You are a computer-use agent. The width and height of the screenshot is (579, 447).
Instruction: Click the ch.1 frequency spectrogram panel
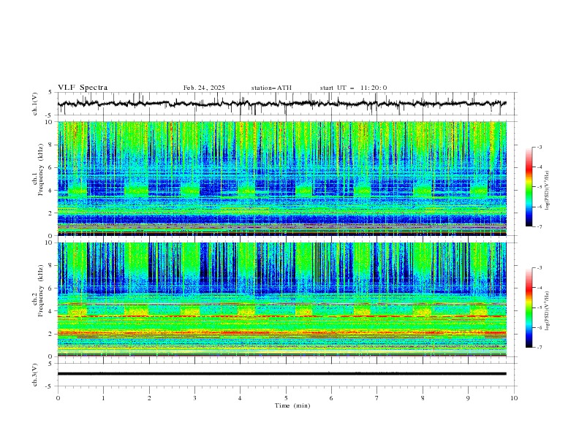coord(281,178)
